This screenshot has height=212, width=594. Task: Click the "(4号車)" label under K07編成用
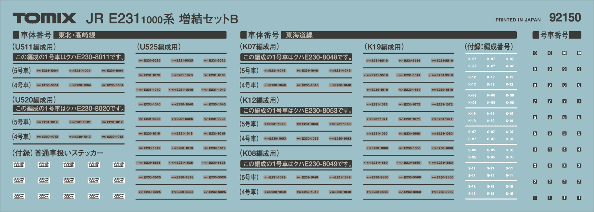click(249, 85)
